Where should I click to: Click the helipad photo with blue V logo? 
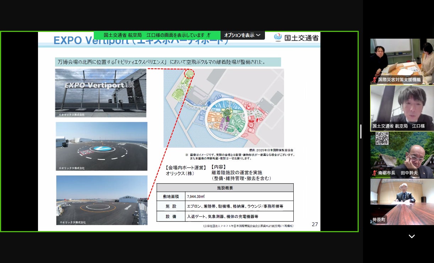click(102, 146)
